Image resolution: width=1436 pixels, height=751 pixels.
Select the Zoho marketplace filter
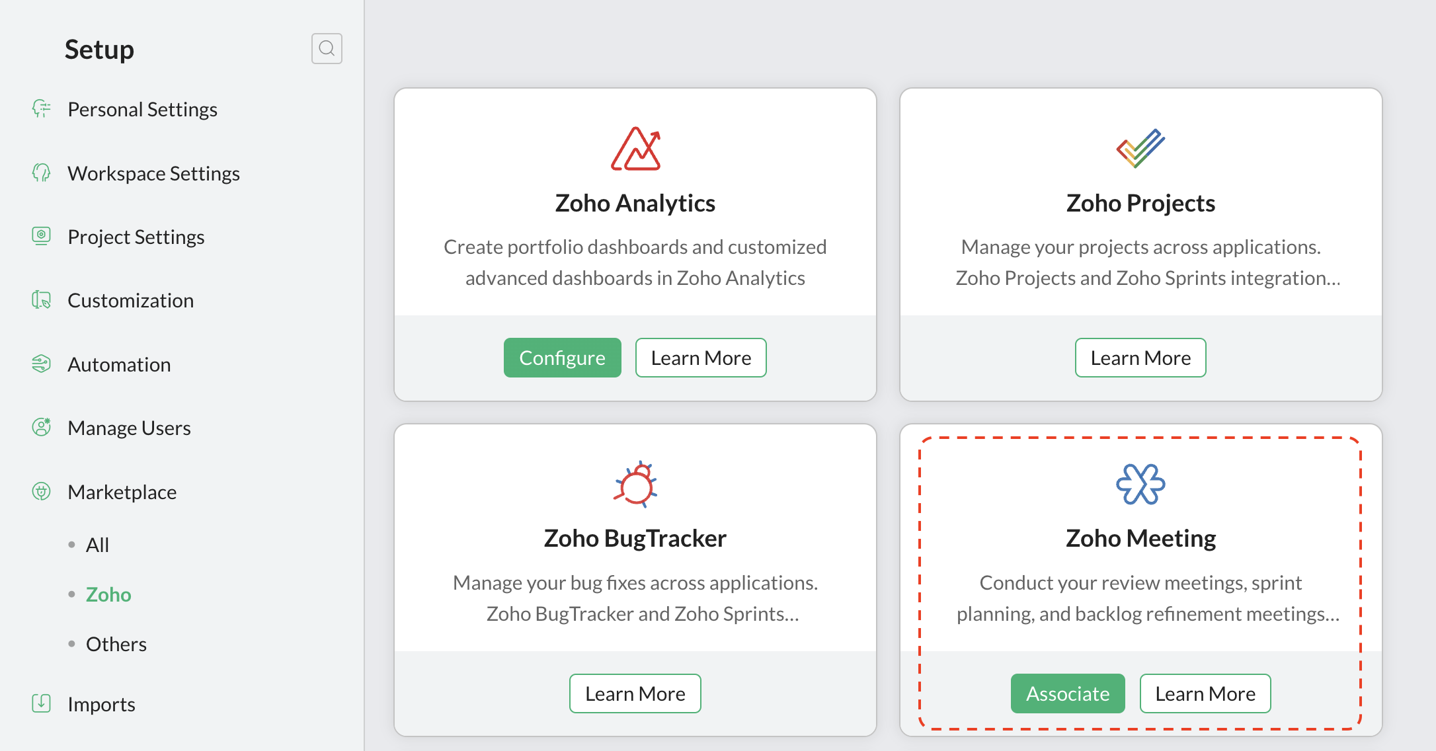pos(108,594)
